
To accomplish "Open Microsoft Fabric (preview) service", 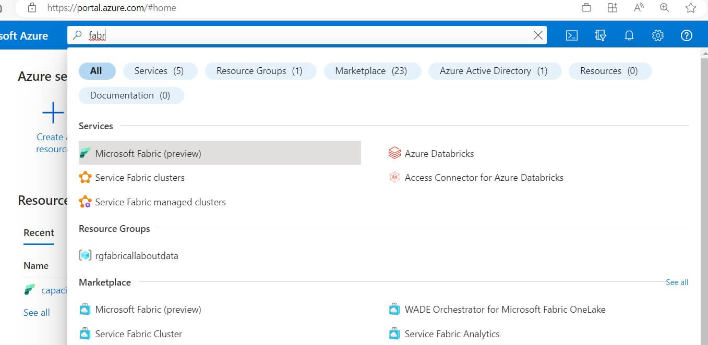I will 148,154.
